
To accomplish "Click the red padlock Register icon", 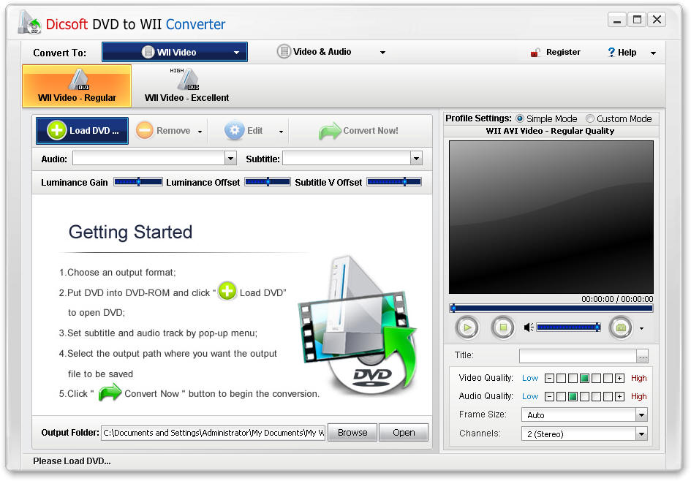I will (535, 53).
